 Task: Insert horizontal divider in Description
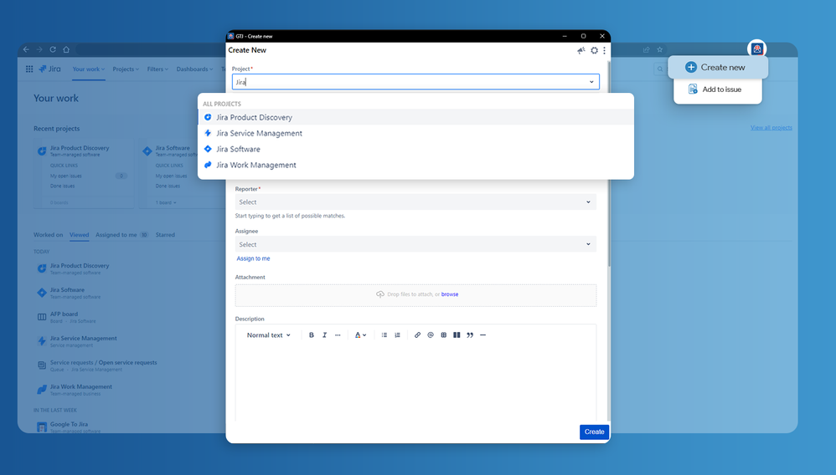pos(483,335)
